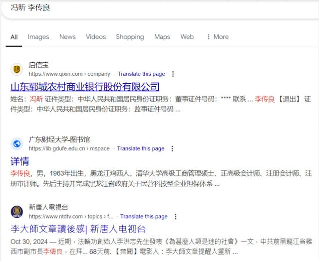Click snippet text starting 姓名: 冯昕

click(161, 104)
